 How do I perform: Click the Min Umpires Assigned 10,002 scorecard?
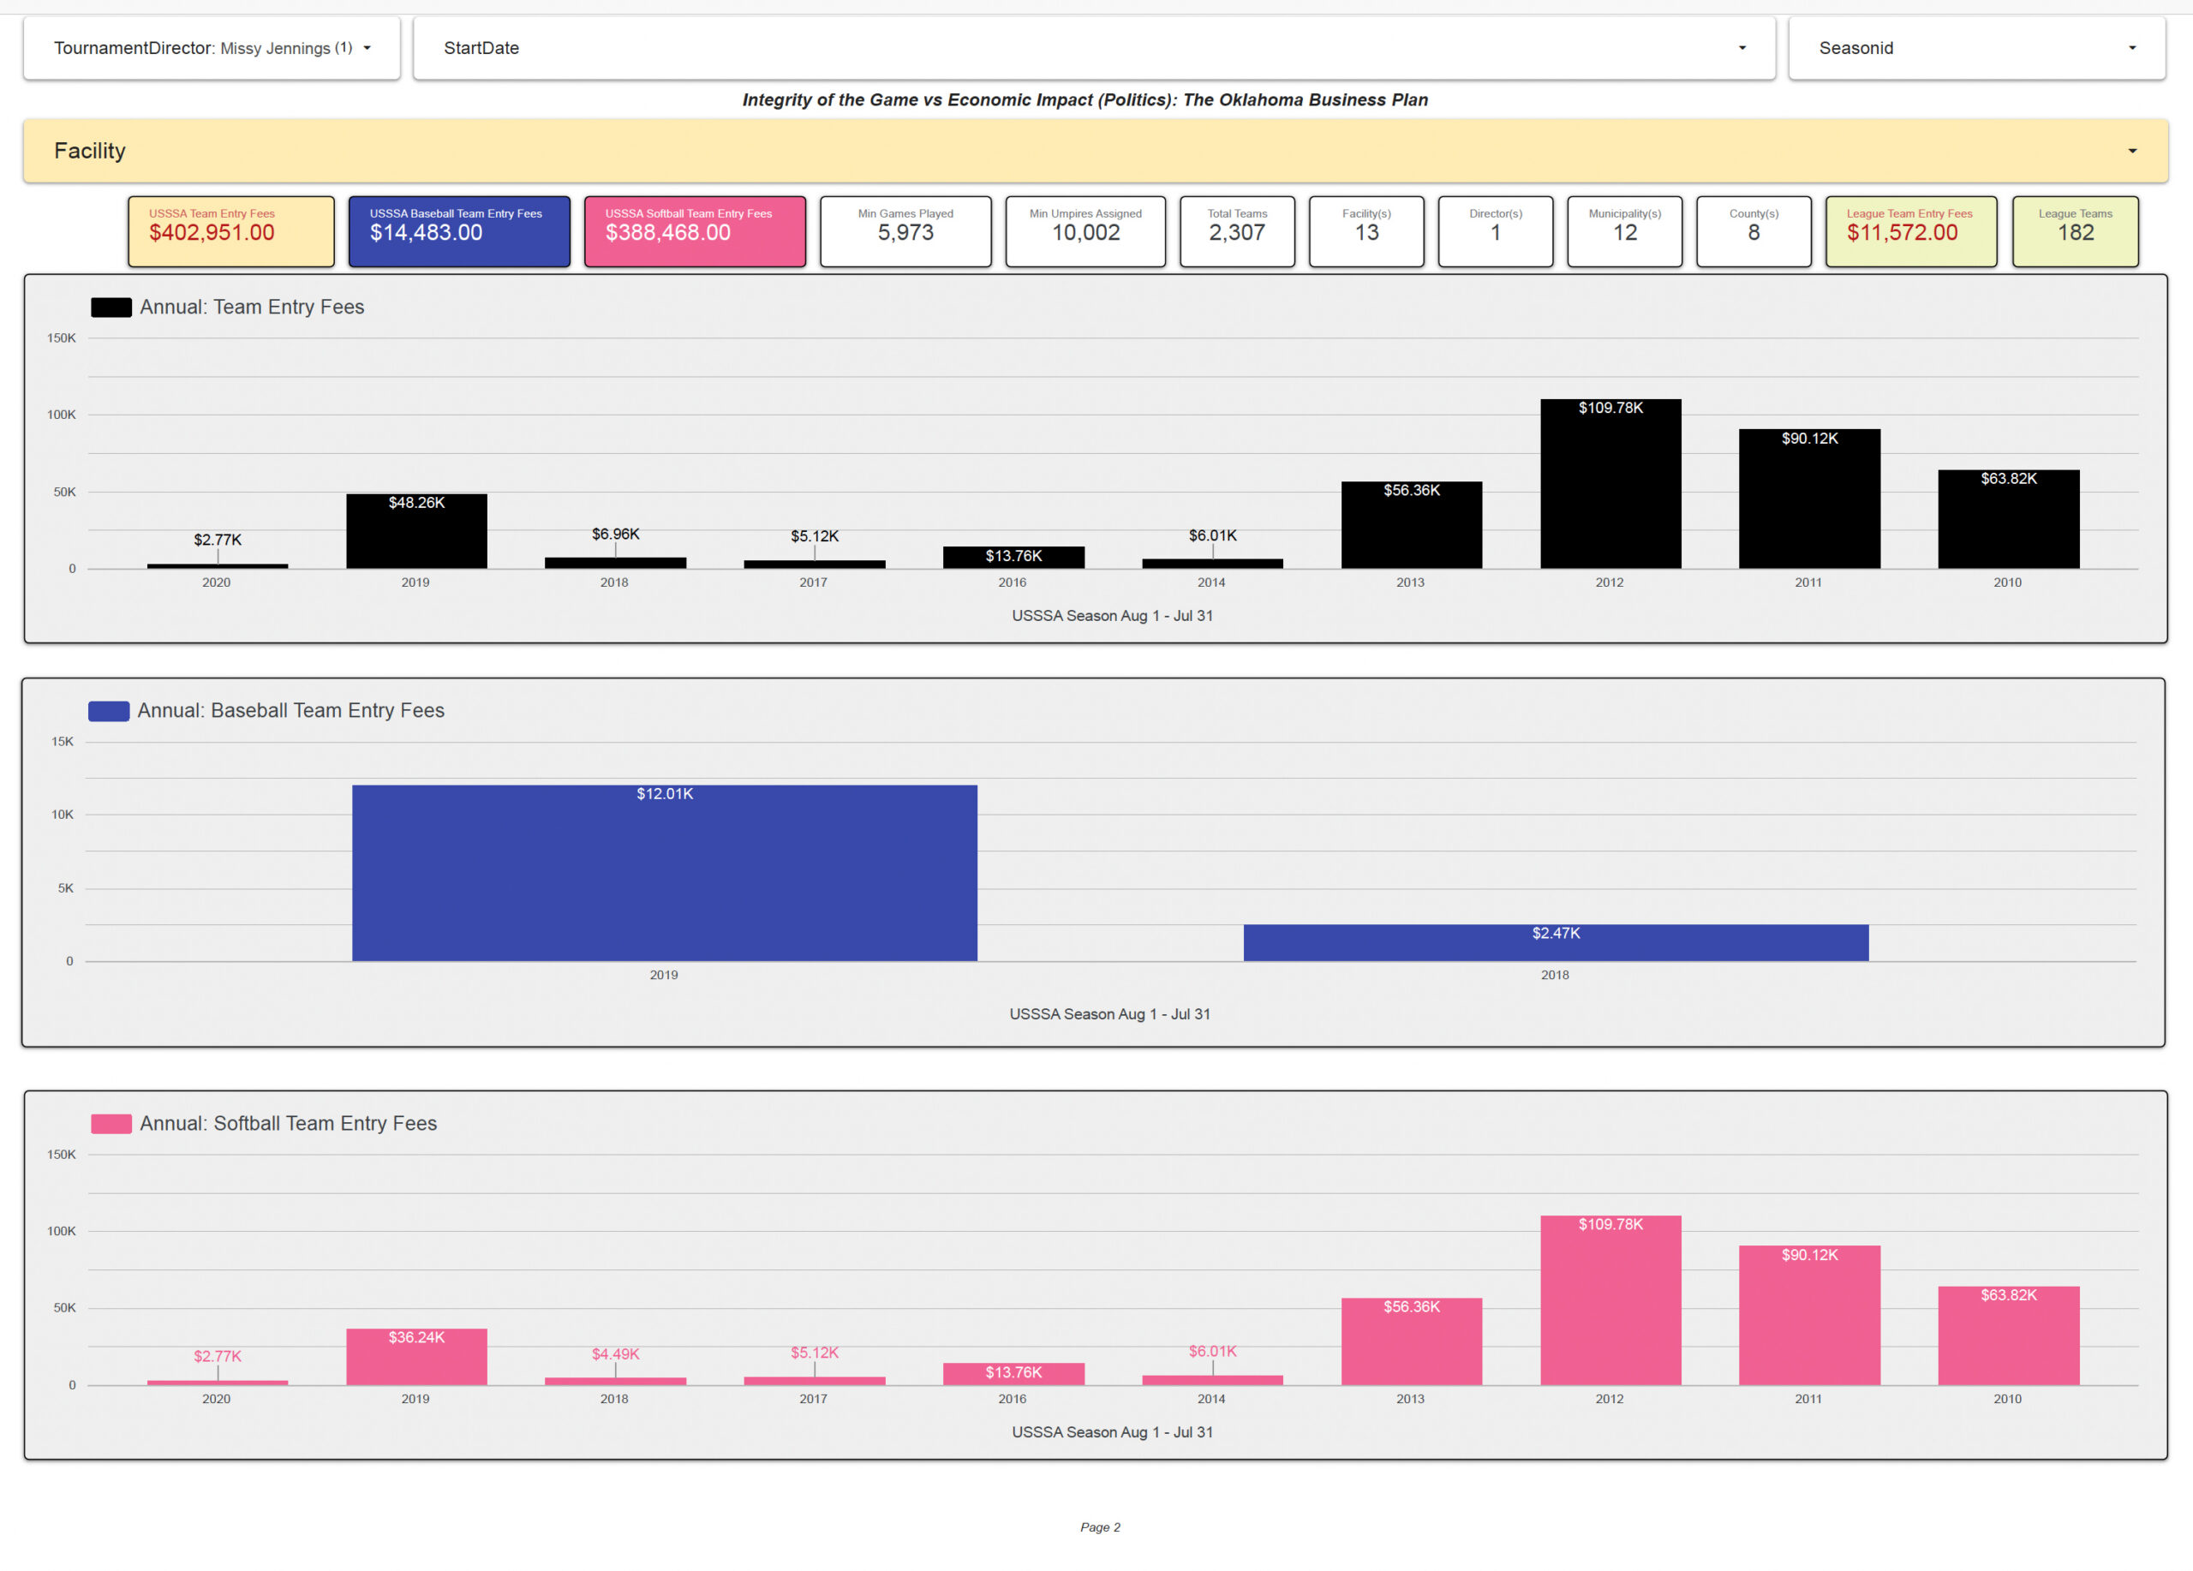click(x=1085, y=231)
